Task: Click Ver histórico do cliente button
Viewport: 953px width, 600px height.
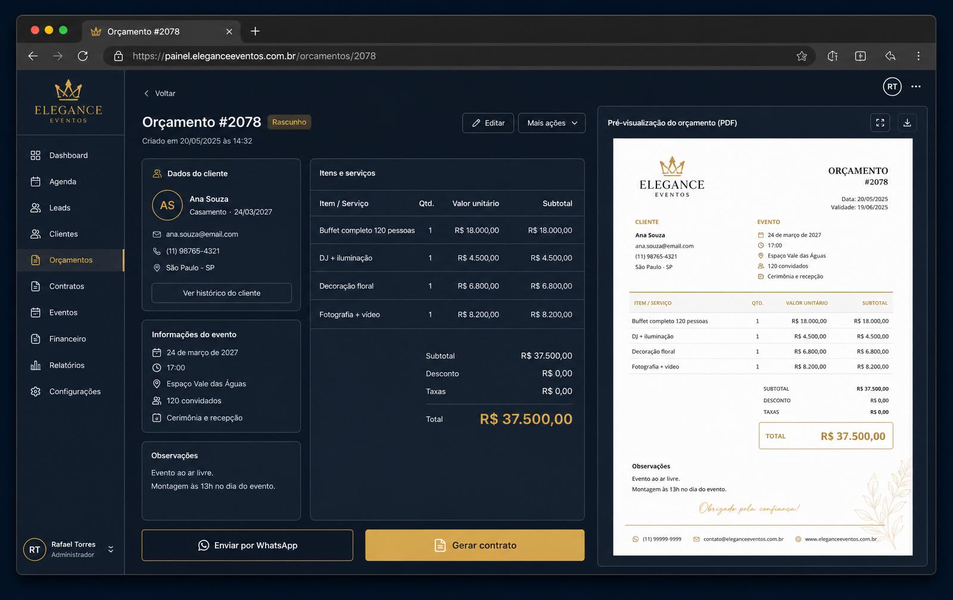Action: (222, 293)
